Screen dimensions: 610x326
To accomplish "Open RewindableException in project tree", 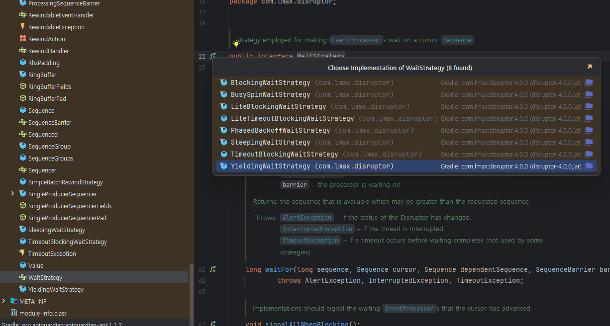I will point(56,27).
